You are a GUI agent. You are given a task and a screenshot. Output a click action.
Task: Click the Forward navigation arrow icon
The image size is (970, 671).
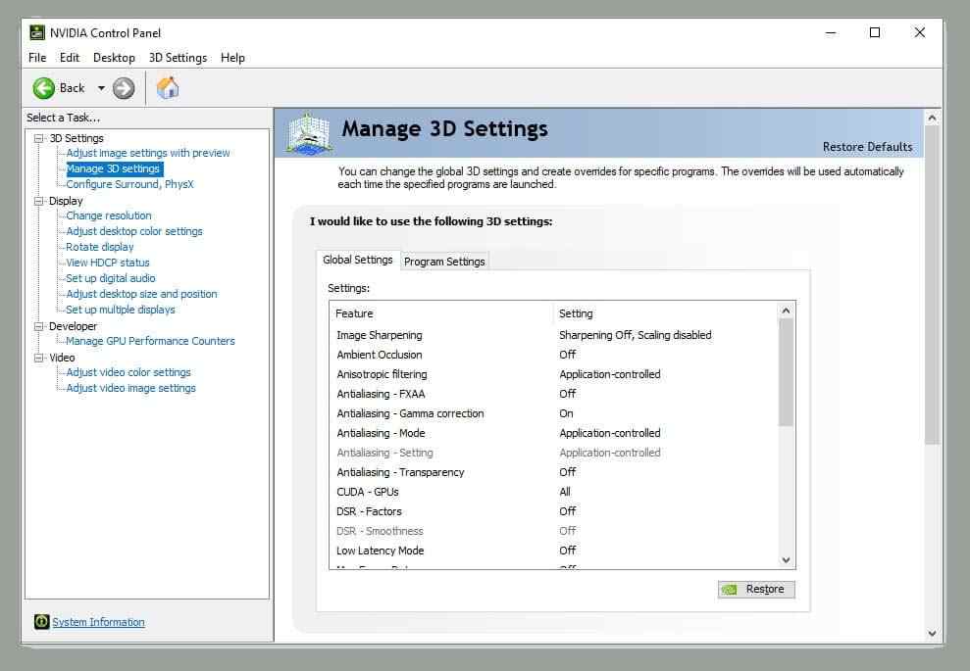(x=123, y=87)
